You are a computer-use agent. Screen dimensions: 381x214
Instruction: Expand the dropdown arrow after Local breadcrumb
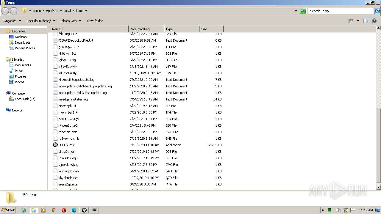pos(73,11)
